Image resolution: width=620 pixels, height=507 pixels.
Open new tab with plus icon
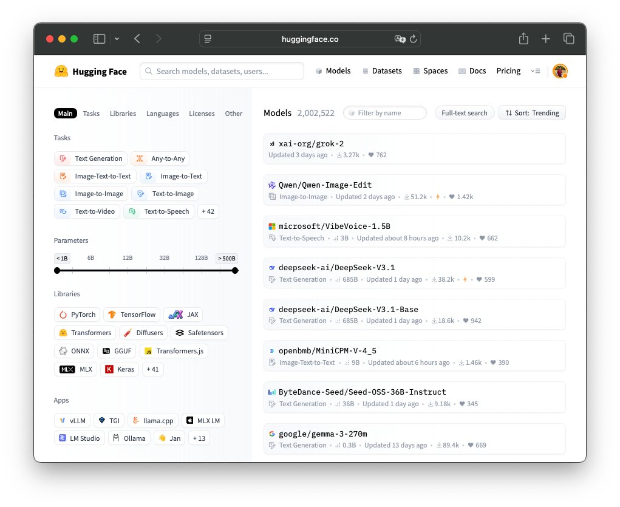[x=546, y=39]
